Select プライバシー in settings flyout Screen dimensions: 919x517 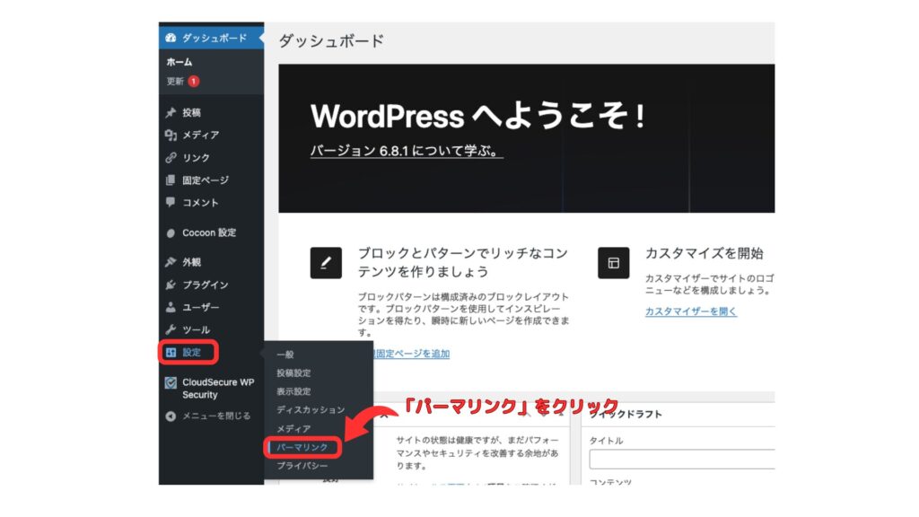(302, 466)
